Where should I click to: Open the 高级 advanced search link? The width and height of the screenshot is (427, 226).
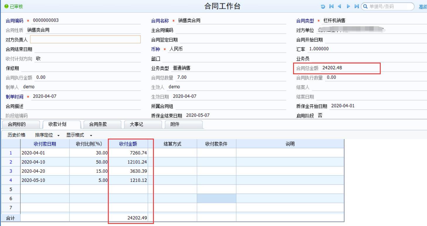click(423, 7)
